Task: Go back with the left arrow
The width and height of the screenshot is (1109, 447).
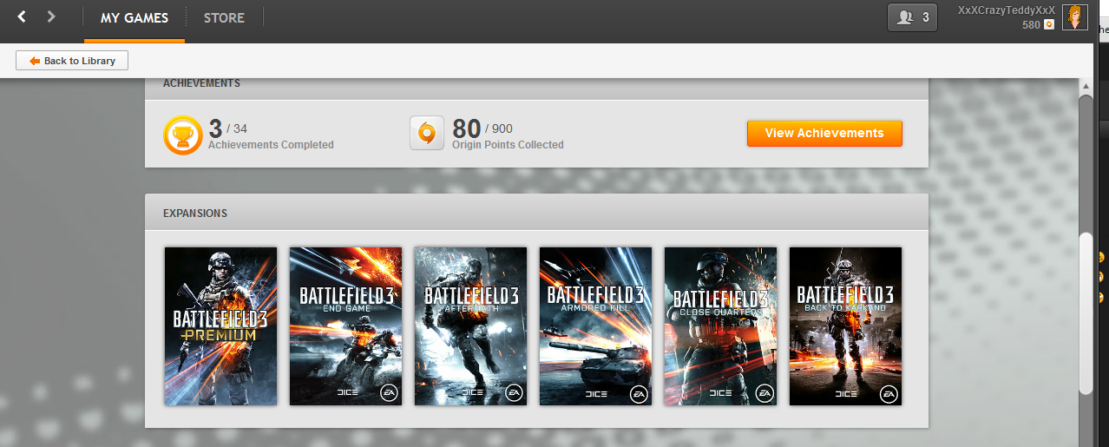Action: pos(22,16)
